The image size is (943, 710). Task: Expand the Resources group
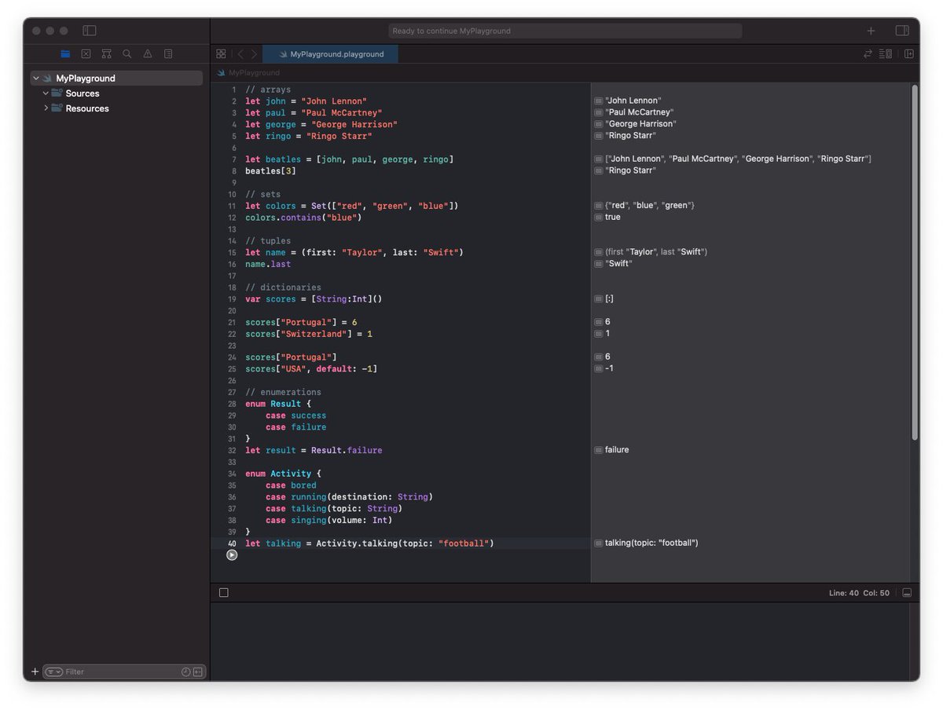tap(46, 108)
